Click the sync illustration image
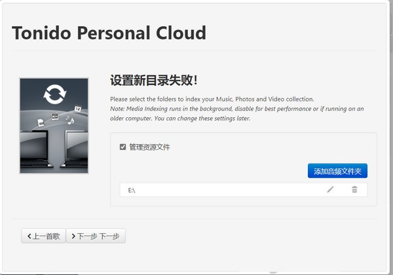Viewport: 393px width, 275px height. coord(54,126)
